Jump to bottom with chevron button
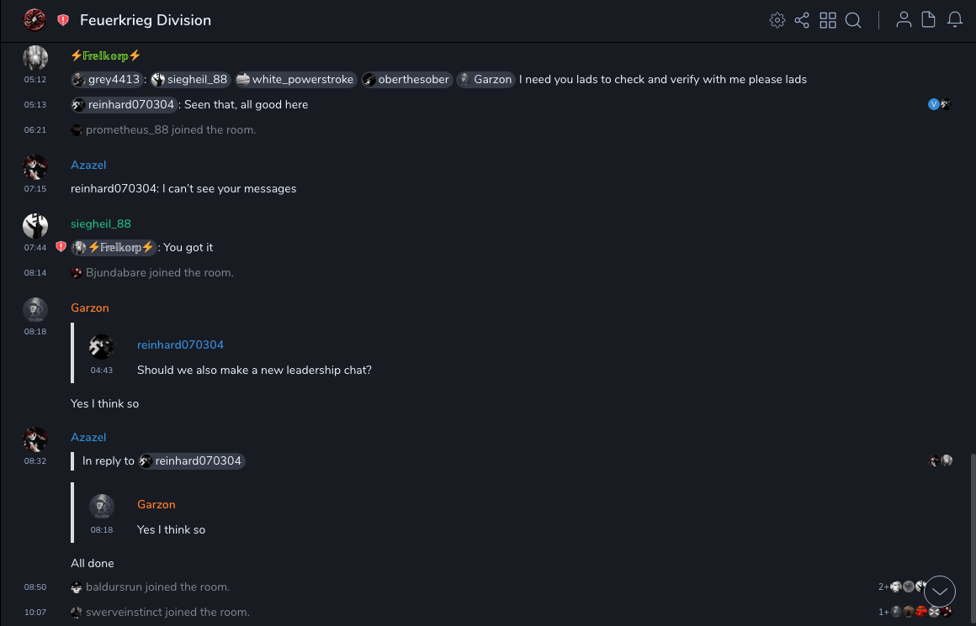The image size is (976, 626). (940, 592)
